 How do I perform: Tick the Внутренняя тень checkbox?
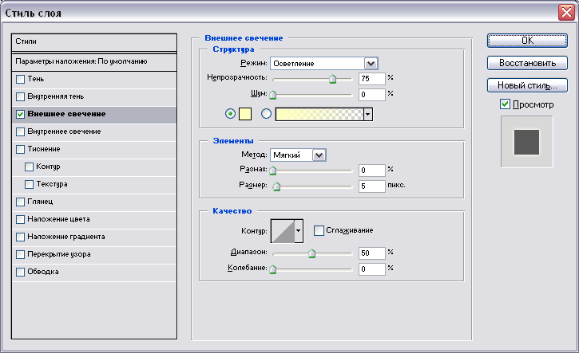click(20, 97)
